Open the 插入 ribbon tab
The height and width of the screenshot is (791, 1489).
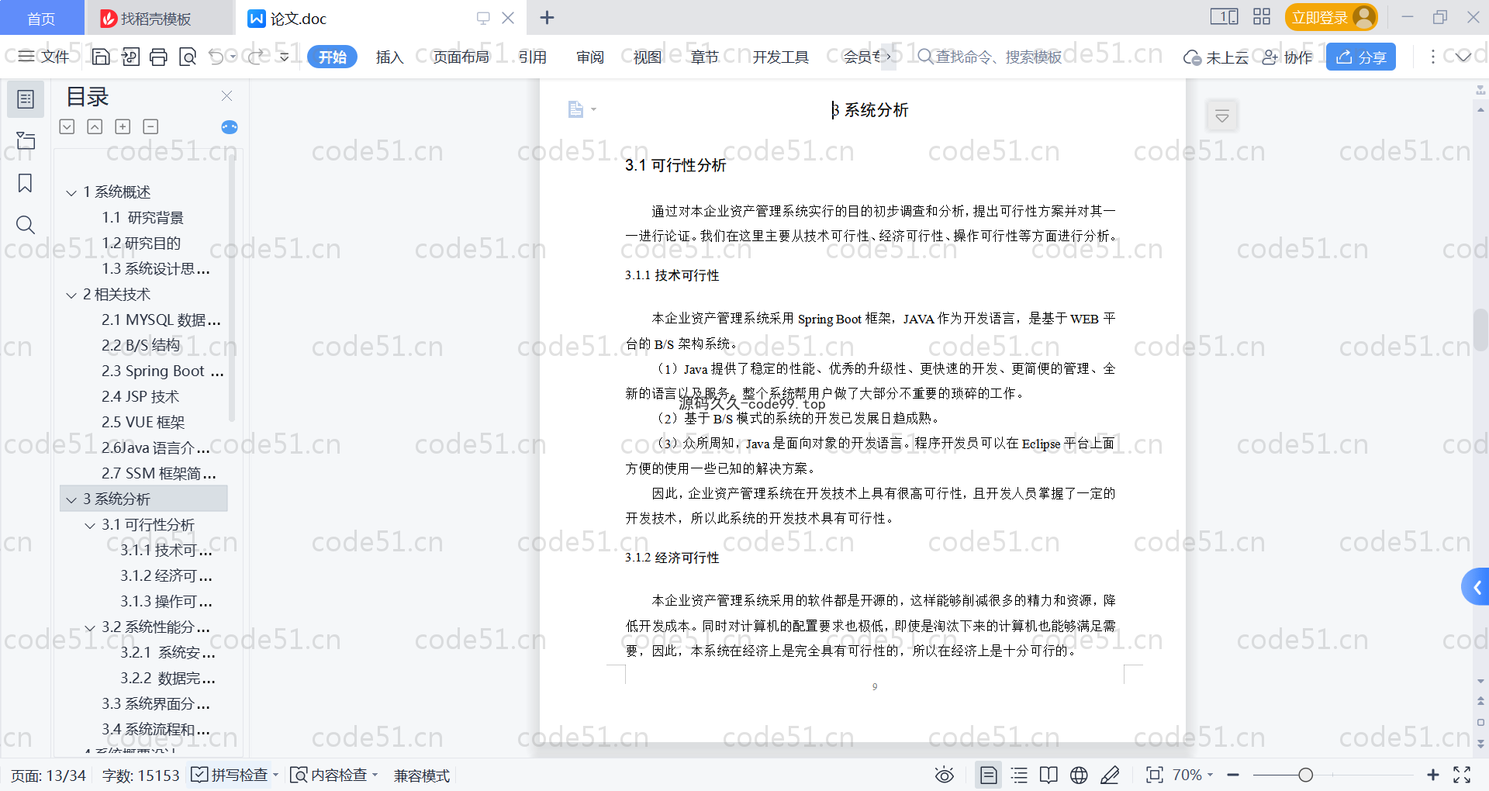point(389,57)
